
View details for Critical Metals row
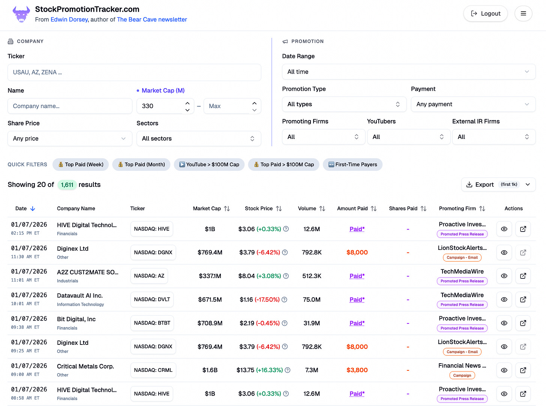tap(504, 370)
